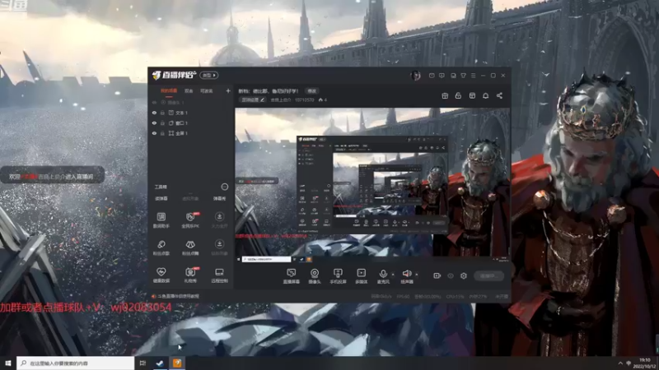Expand the speaker options arrow

click(x=417, y=275)
